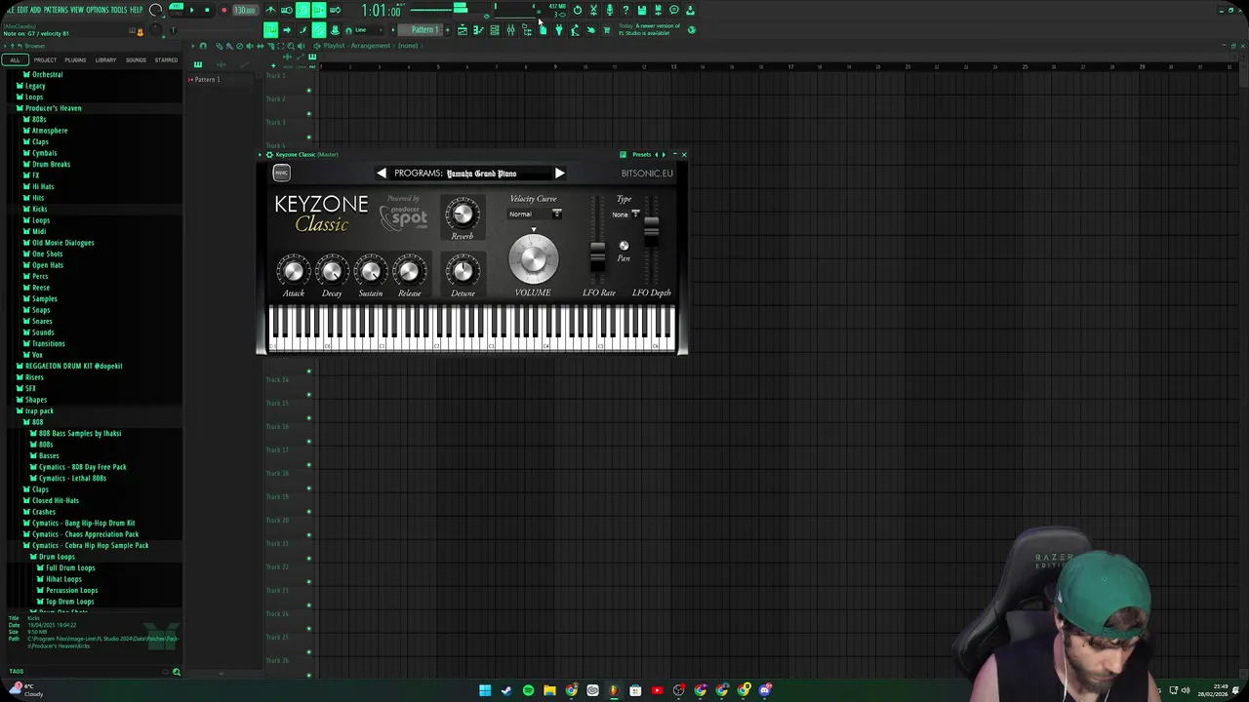Select Pattern 1 in the picker
The height and width of the screenshot is (702, 1249).
[x=206, y=79]
